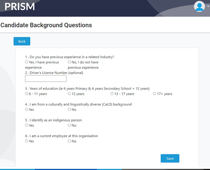Select 17+ years of education

pos(154,94)
